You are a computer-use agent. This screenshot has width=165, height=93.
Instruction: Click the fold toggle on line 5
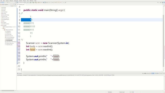point(20,10)
